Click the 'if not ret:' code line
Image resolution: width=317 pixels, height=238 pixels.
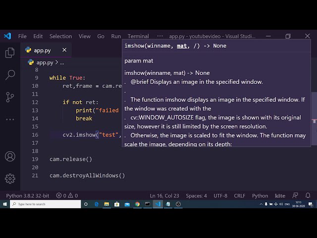click(x=80, y=102)
